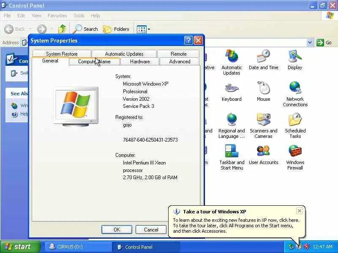338x253 pixels.
Task: Open Network Connections icon
Action: pos(295,94)
